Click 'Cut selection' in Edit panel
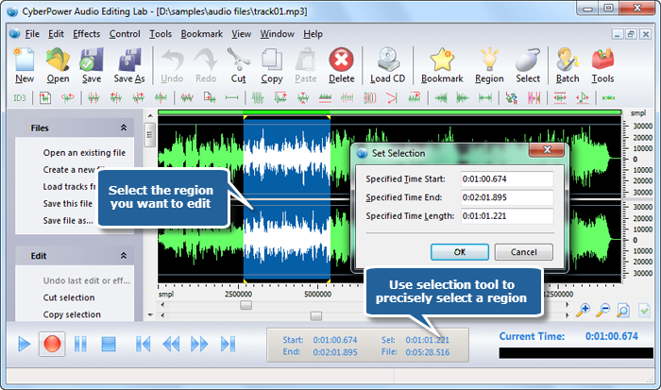 pyautogui.click(x=69, y=297)
